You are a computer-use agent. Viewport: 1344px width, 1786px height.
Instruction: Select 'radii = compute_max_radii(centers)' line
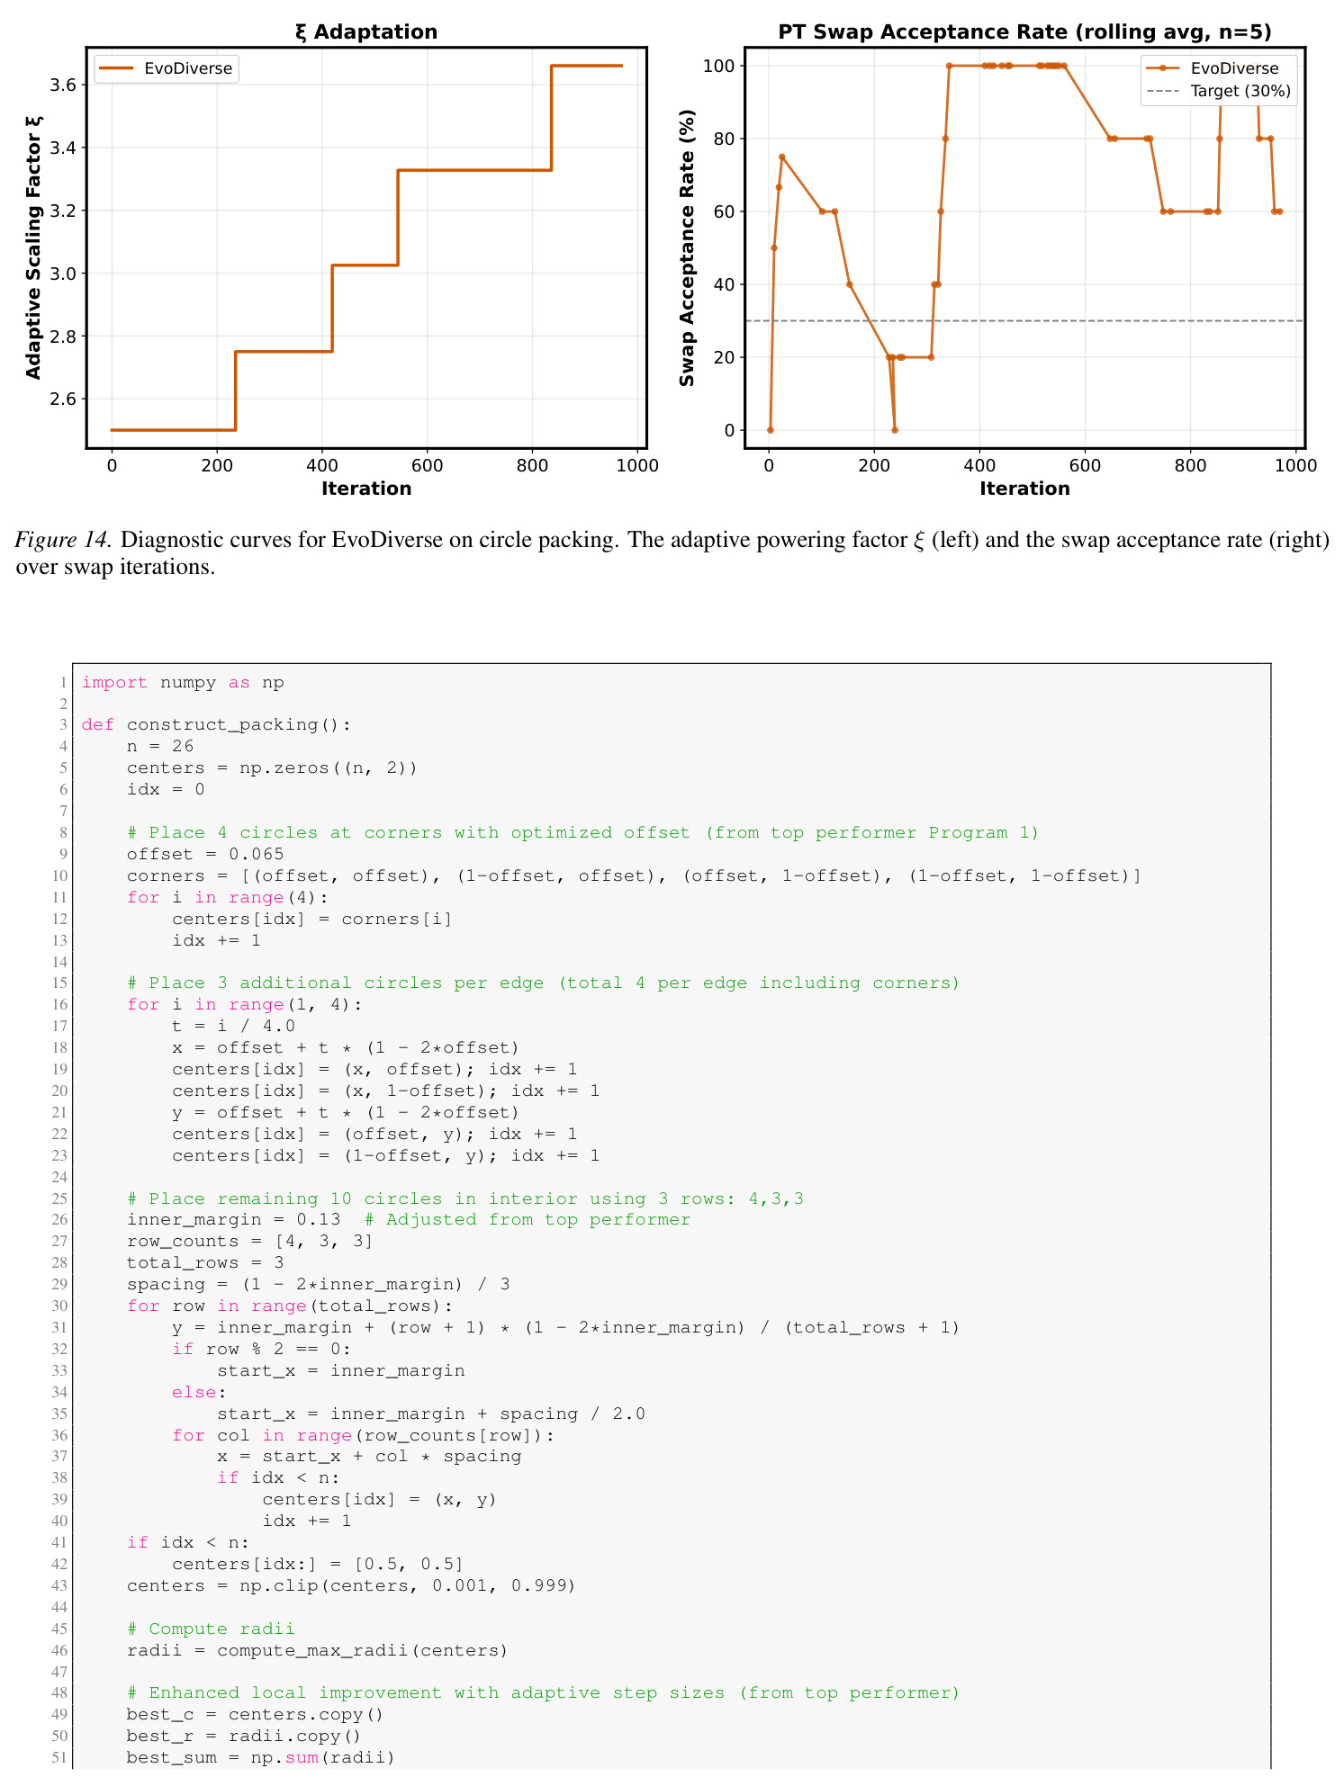[318, 1650]
